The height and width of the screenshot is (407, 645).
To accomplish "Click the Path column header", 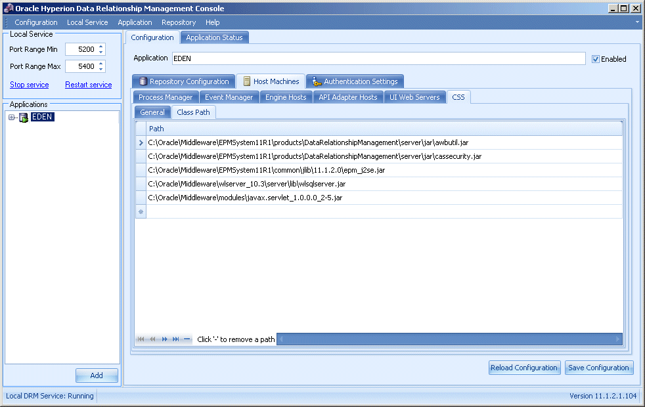I will [x=384, y=129].
